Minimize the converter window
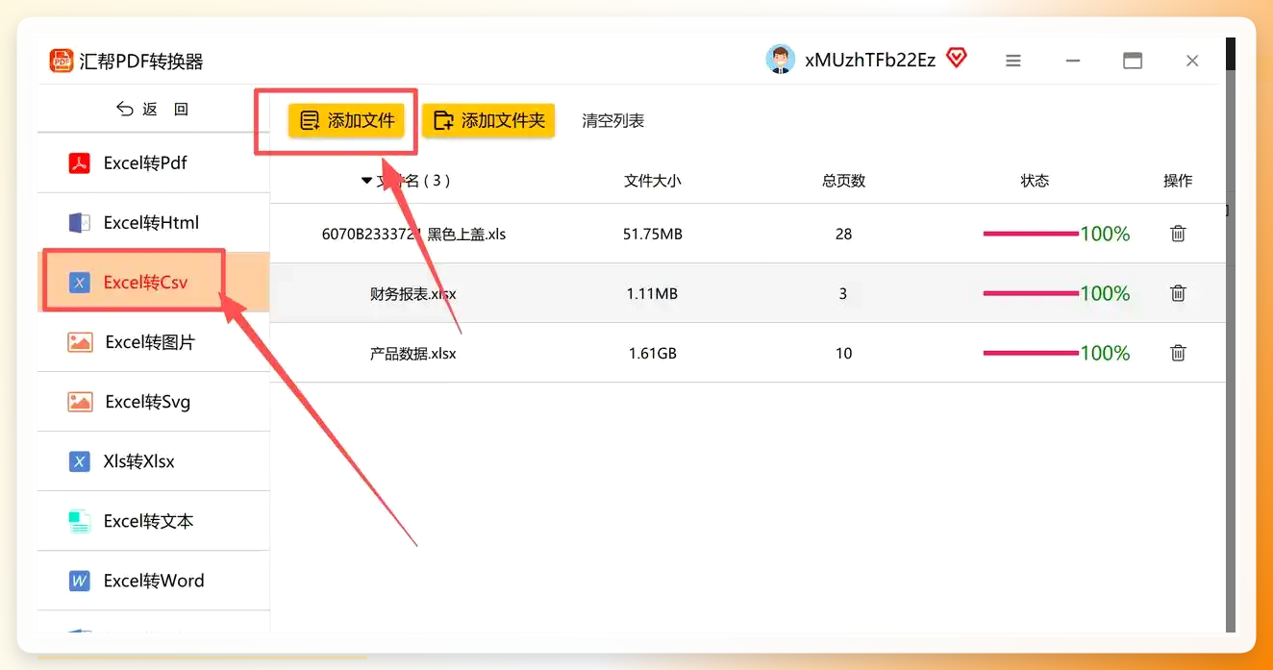Image resolution: width=1273 pixels, height=670 pixels. tap(1073, 61)
